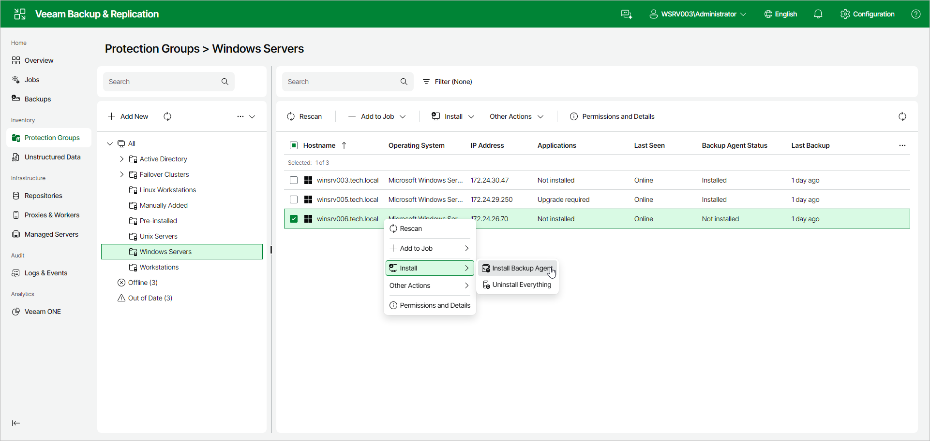The image size is (930, 441).
Task: Select Install in the context menu
Action: click(430, 268)
